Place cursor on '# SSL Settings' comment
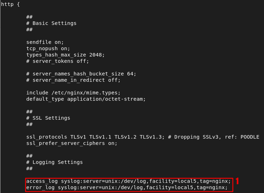The width and height of the screenshot is (264, 193). click(x=48, y=118)
